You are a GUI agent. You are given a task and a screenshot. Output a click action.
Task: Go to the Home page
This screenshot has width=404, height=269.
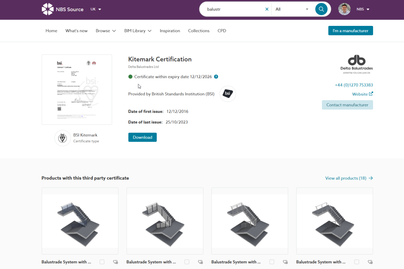[52, 31]
